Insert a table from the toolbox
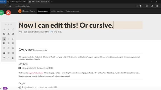This screenshot has width=161, height=90. pos(13,43)
